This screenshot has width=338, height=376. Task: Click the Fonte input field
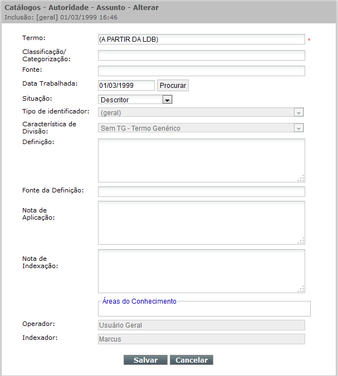[x=202, y=71]
